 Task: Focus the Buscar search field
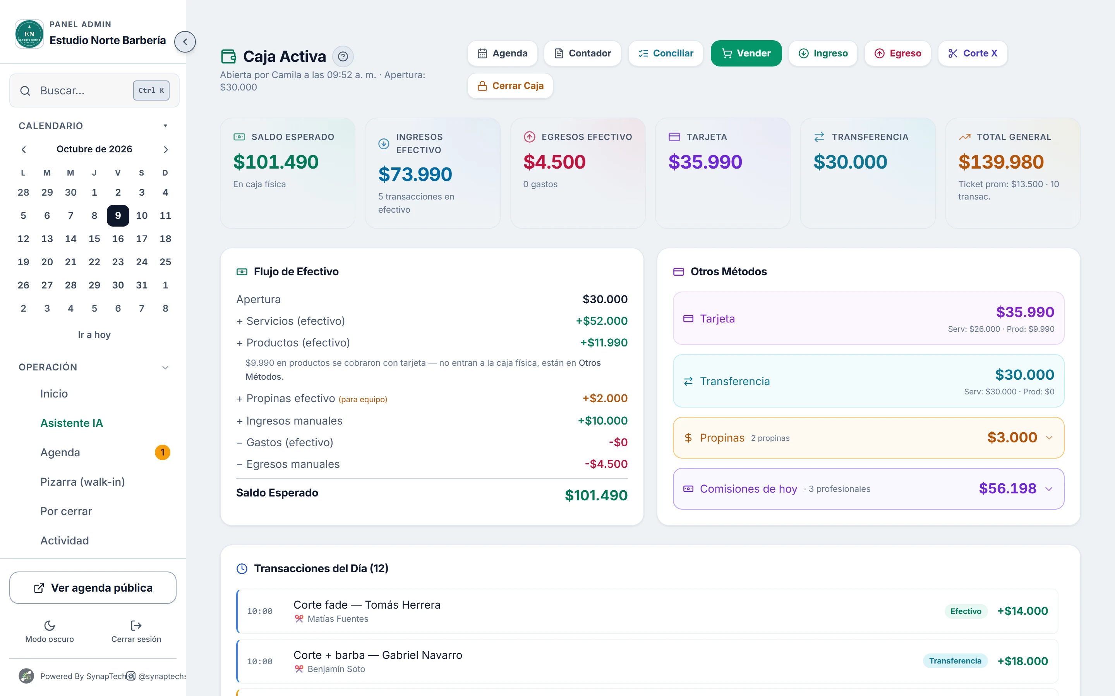(x=94, y=91)
